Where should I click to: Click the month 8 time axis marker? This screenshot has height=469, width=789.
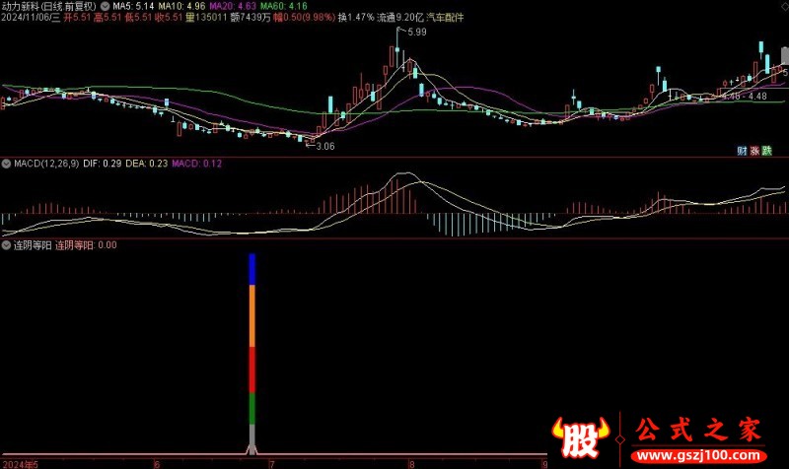point(411,464)
